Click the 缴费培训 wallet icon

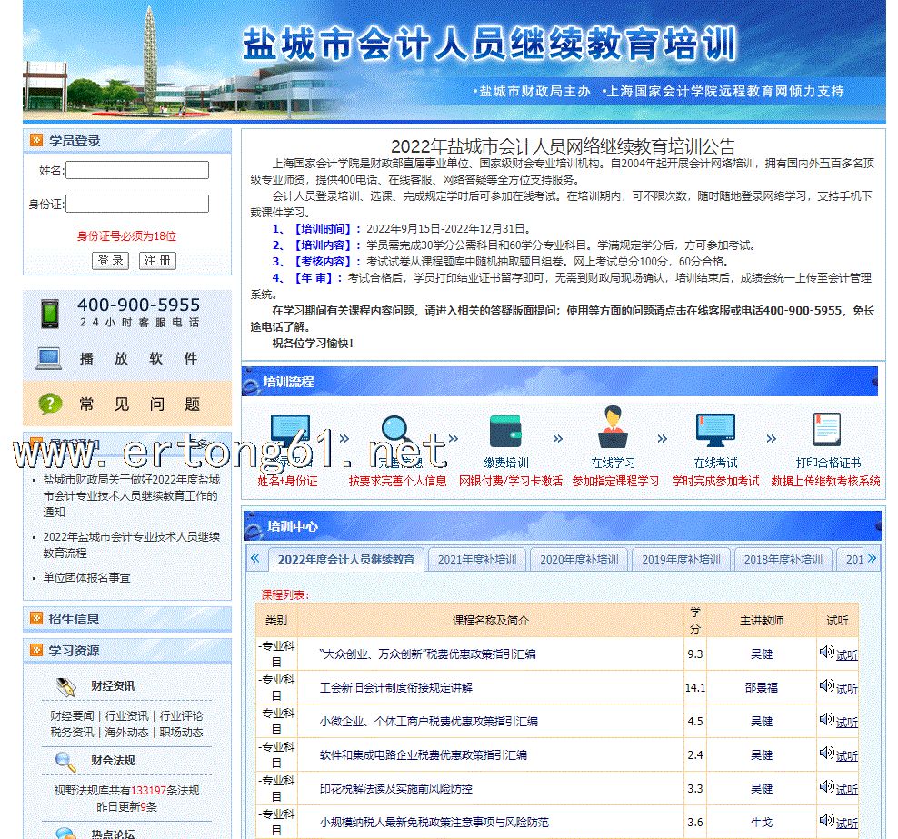505,431
